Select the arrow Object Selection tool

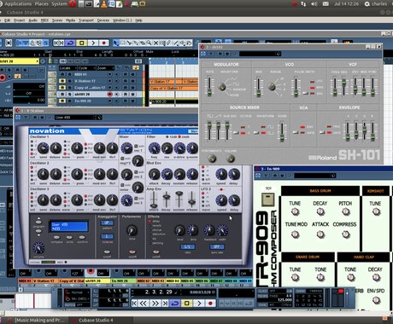115,43
